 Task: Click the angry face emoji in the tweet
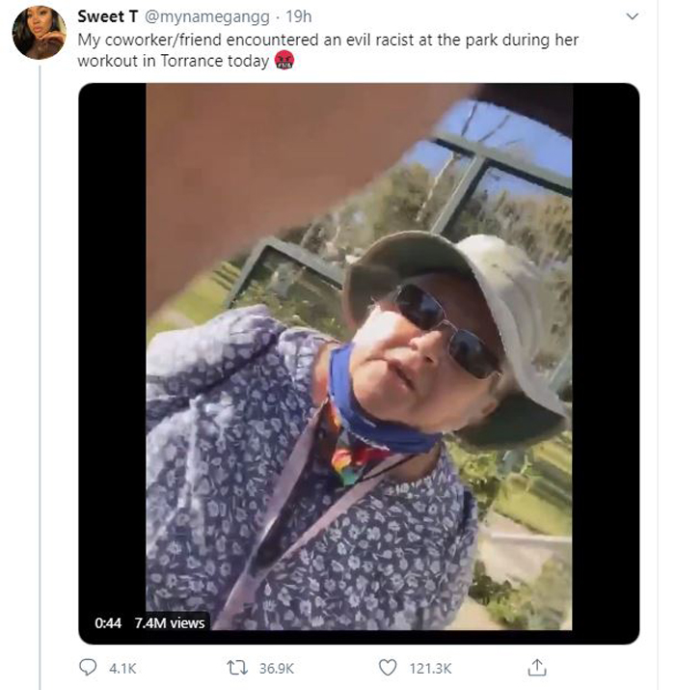284,60
